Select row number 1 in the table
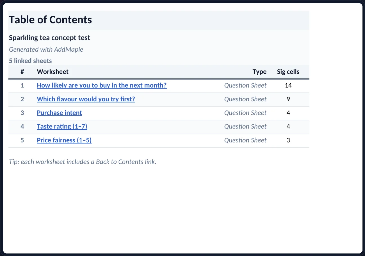Viewport: 365px width, 256px height. tap(22, 85)
